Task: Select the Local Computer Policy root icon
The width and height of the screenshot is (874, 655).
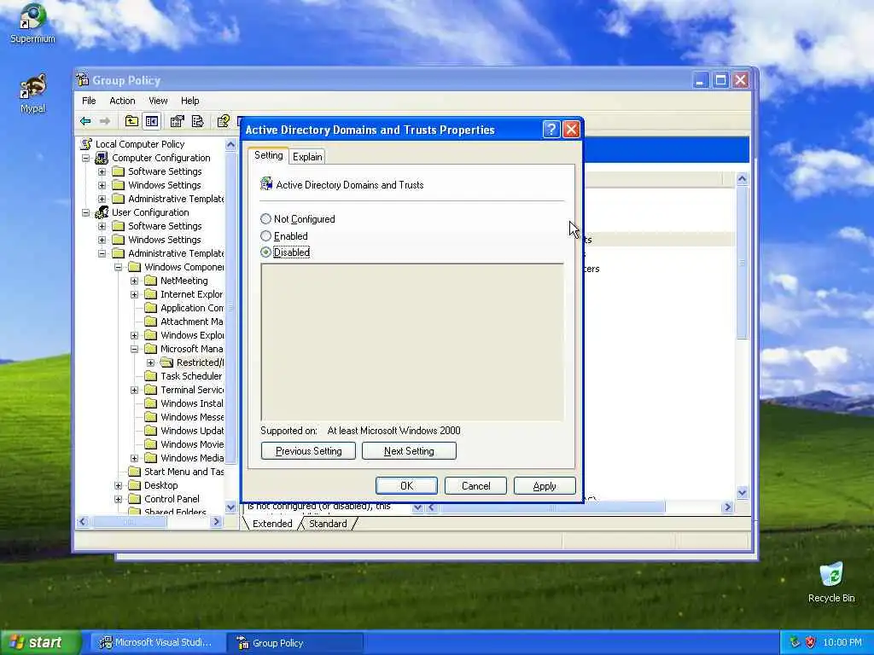Action: [x=86, y=144]
